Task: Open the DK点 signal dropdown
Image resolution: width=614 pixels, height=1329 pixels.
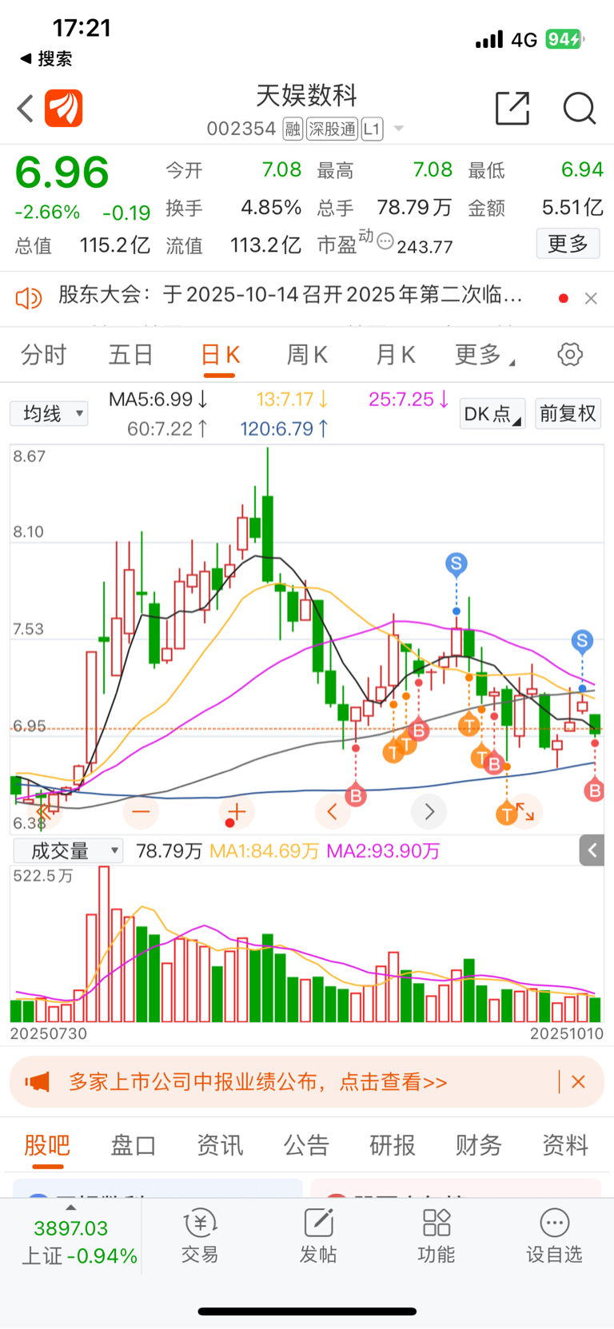Action: (492, 414)
